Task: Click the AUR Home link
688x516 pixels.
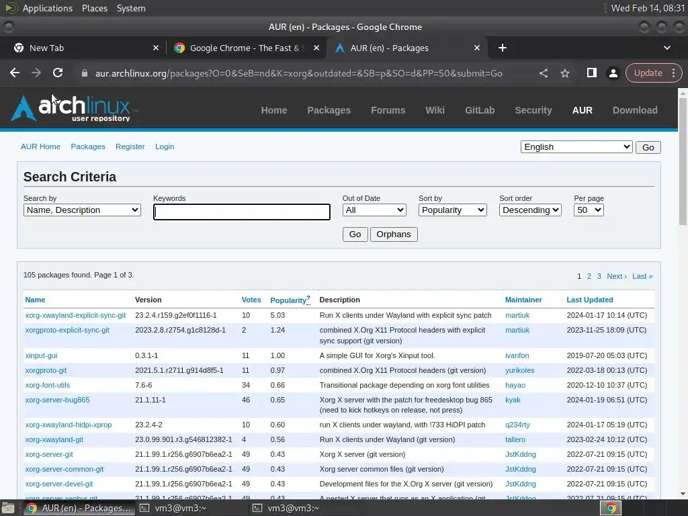Action: click(x=40, y=146)
